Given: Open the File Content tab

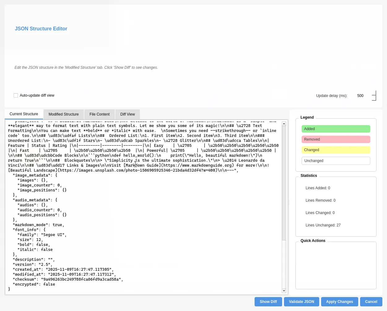Looking at the screenshot, I should point(99,114).
